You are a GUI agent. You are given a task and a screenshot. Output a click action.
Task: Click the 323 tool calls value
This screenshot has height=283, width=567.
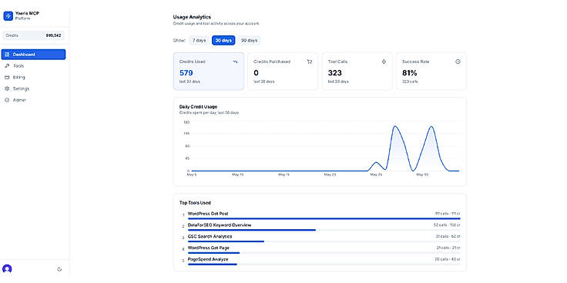pos(335,73)
